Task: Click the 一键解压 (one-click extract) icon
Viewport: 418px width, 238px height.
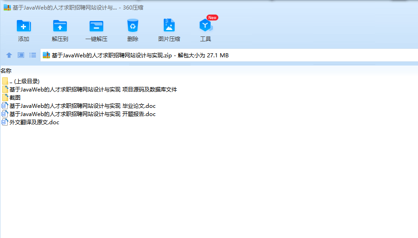Action: (x=96, y=26)
